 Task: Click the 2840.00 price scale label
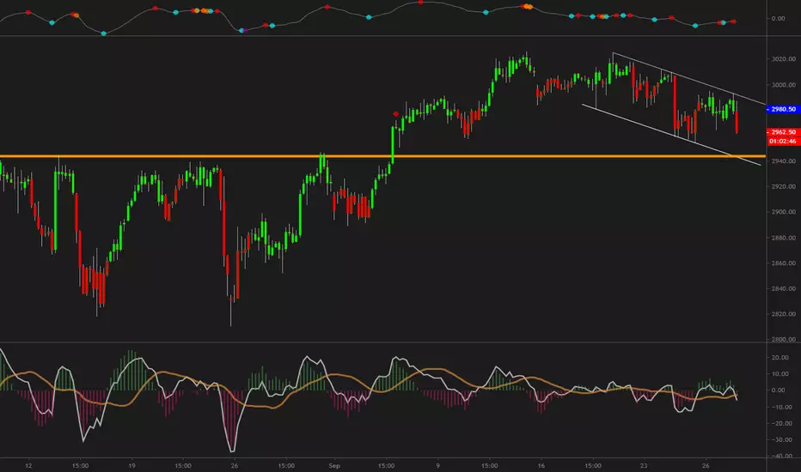[784, 289]
